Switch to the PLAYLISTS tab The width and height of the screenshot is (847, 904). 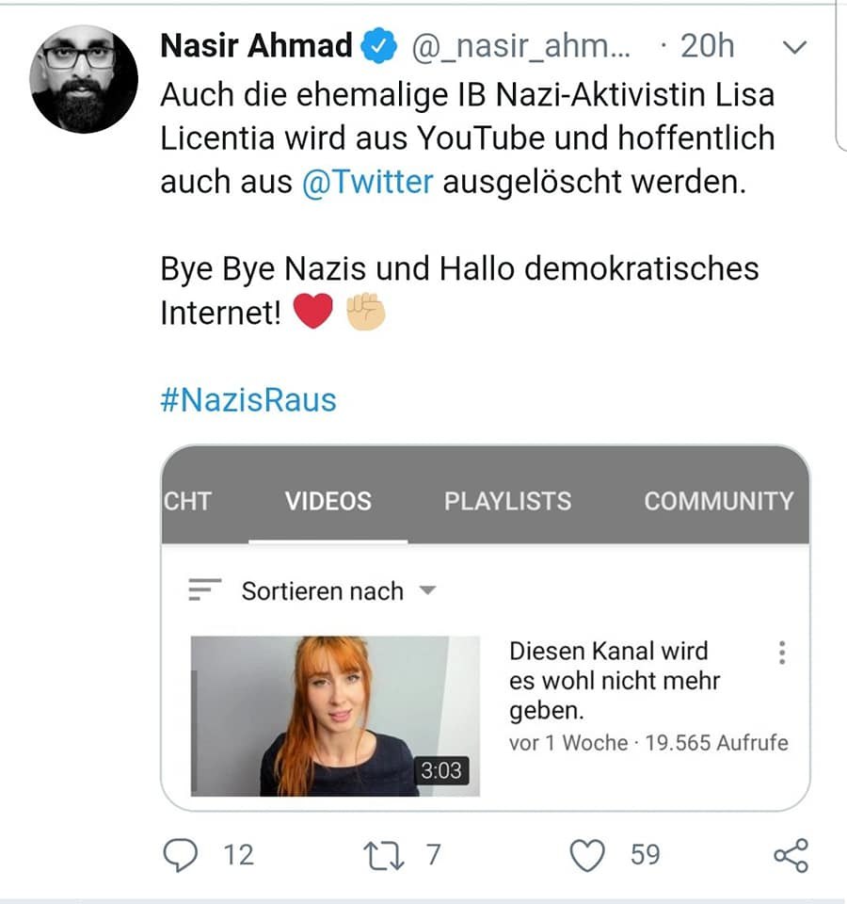[507, 500]
